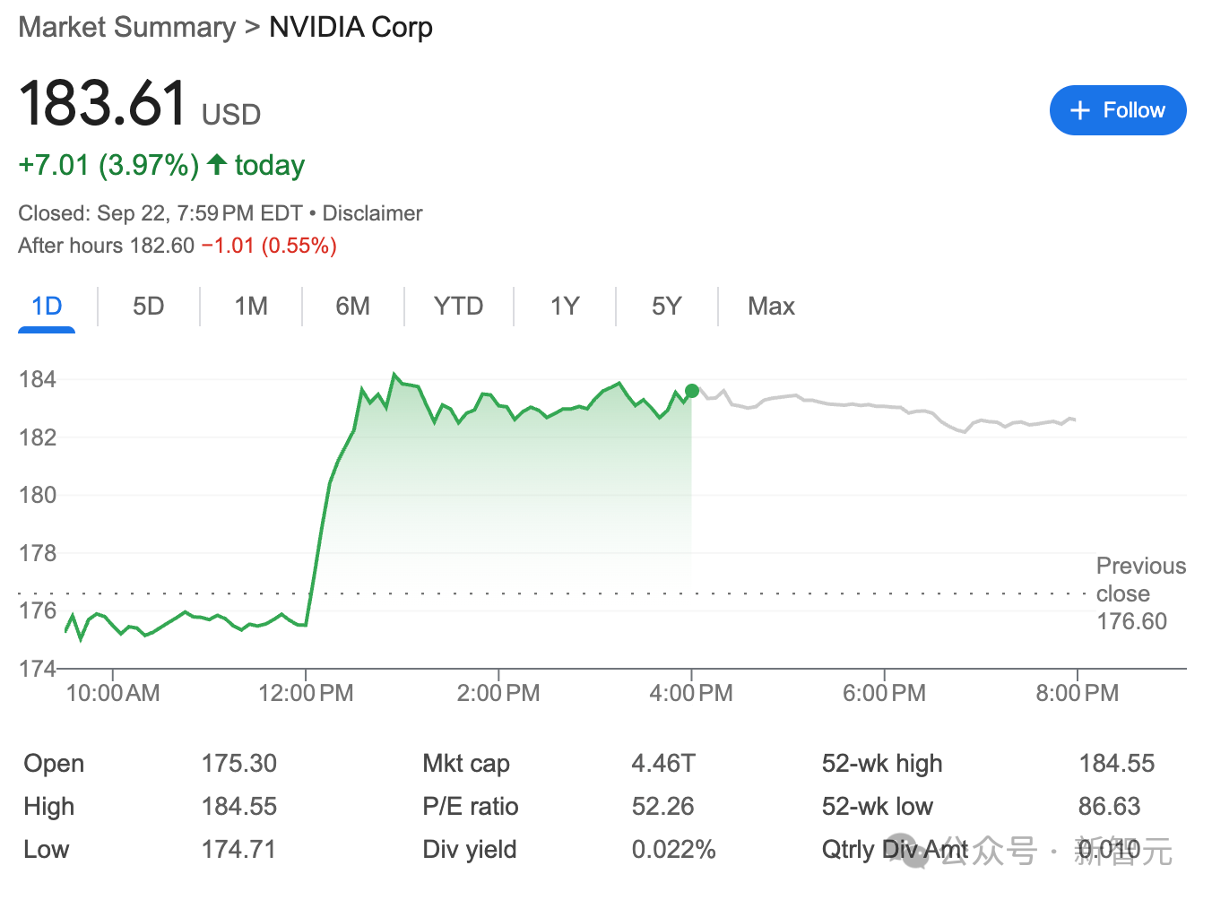Click the 183.61 USD price heading

tap(140, 103)
